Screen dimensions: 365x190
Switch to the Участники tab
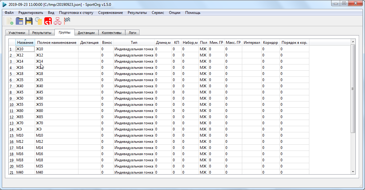[17, 33]
